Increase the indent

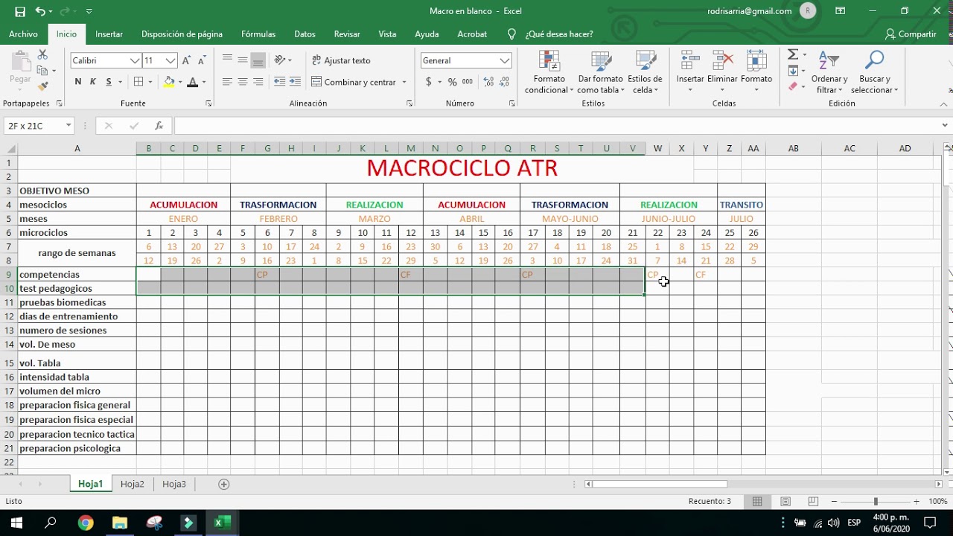(x=295, y=82)
